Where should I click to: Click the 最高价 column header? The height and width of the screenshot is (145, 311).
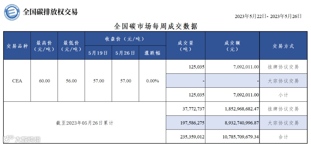[x=44, y=46]
